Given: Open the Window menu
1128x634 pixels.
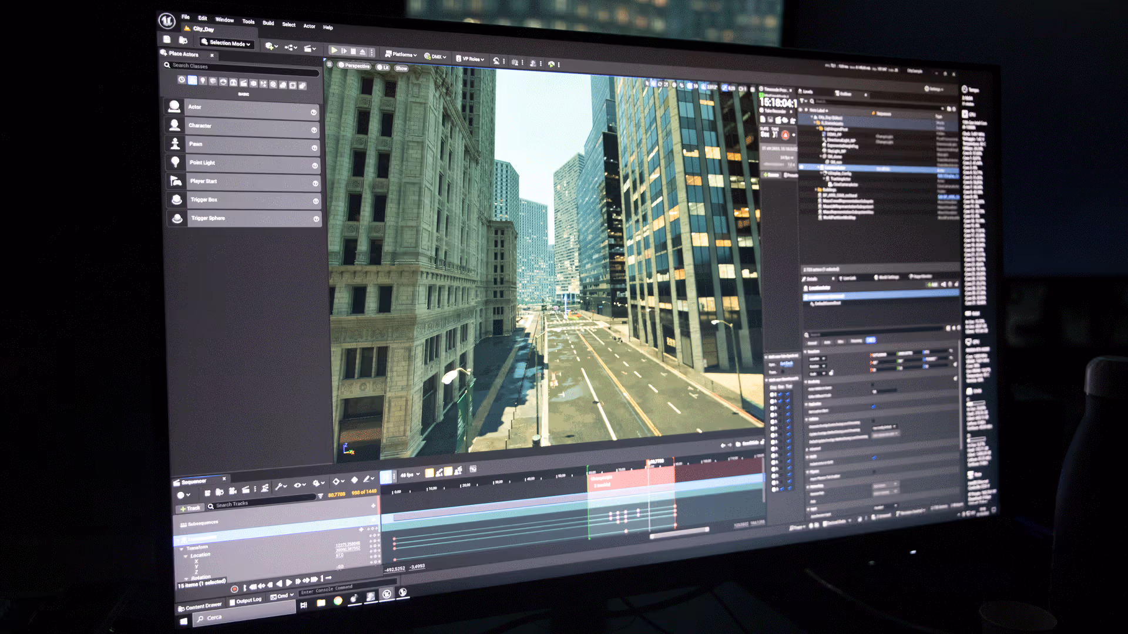Looking at the screenshot, I should (224, 20).
